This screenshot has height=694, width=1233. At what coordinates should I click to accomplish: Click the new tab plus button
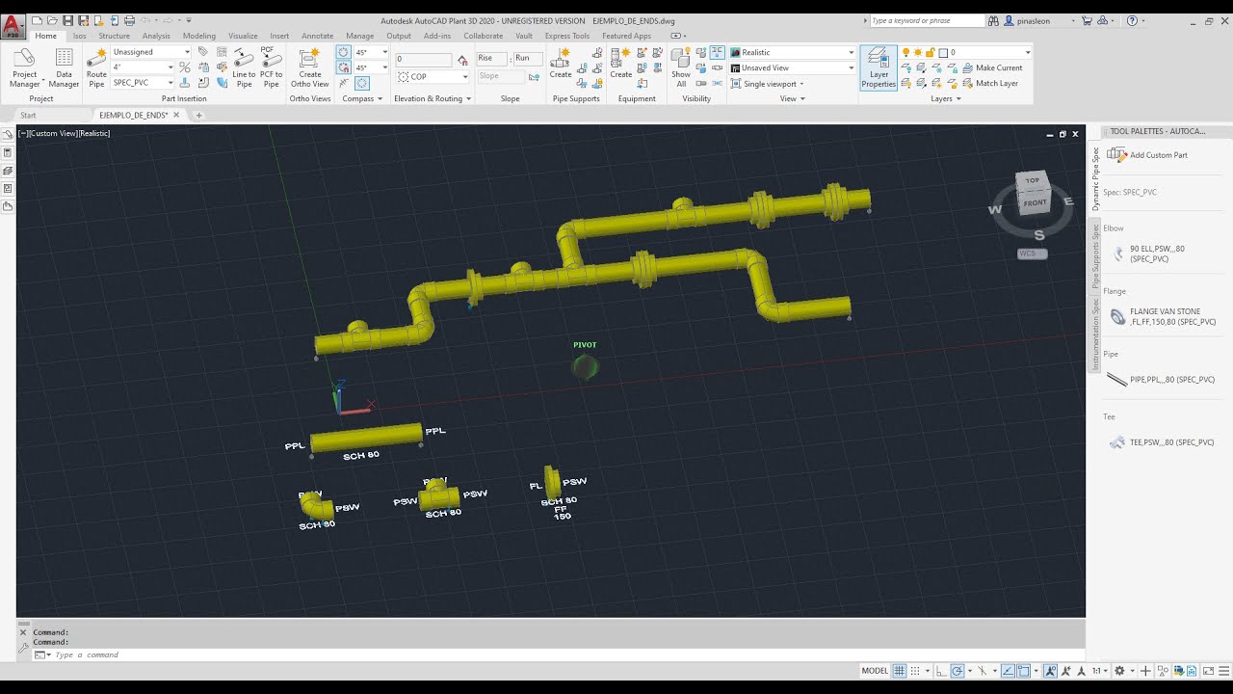tap(199, 115)
